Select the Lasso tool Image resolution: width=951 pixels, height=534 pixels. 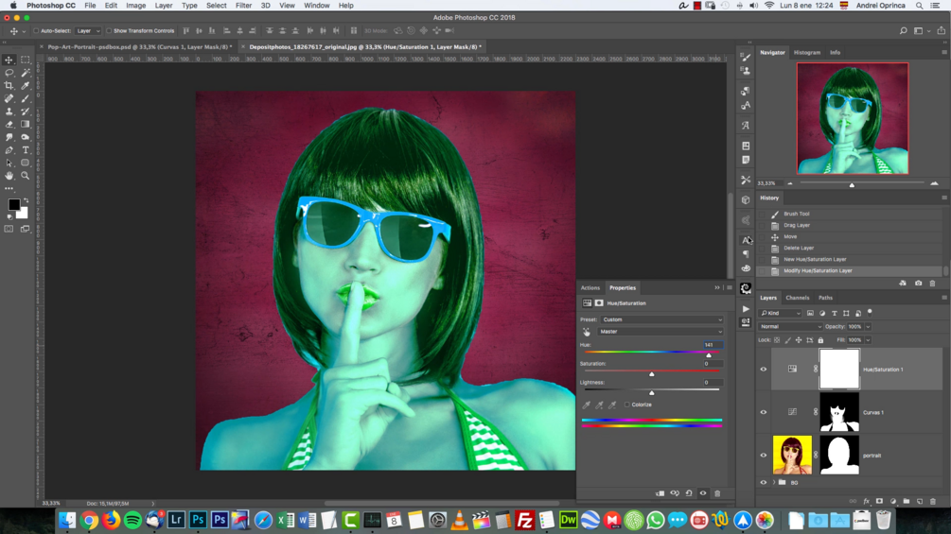(9, 73)
